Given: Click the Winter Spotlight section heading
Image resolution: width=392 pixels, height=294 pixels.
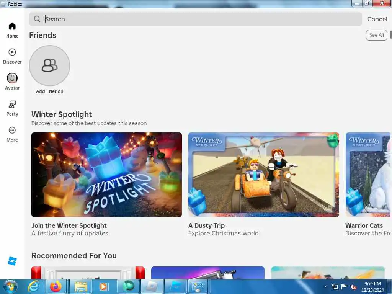Looking at the screenshot, I should [62, 114].
